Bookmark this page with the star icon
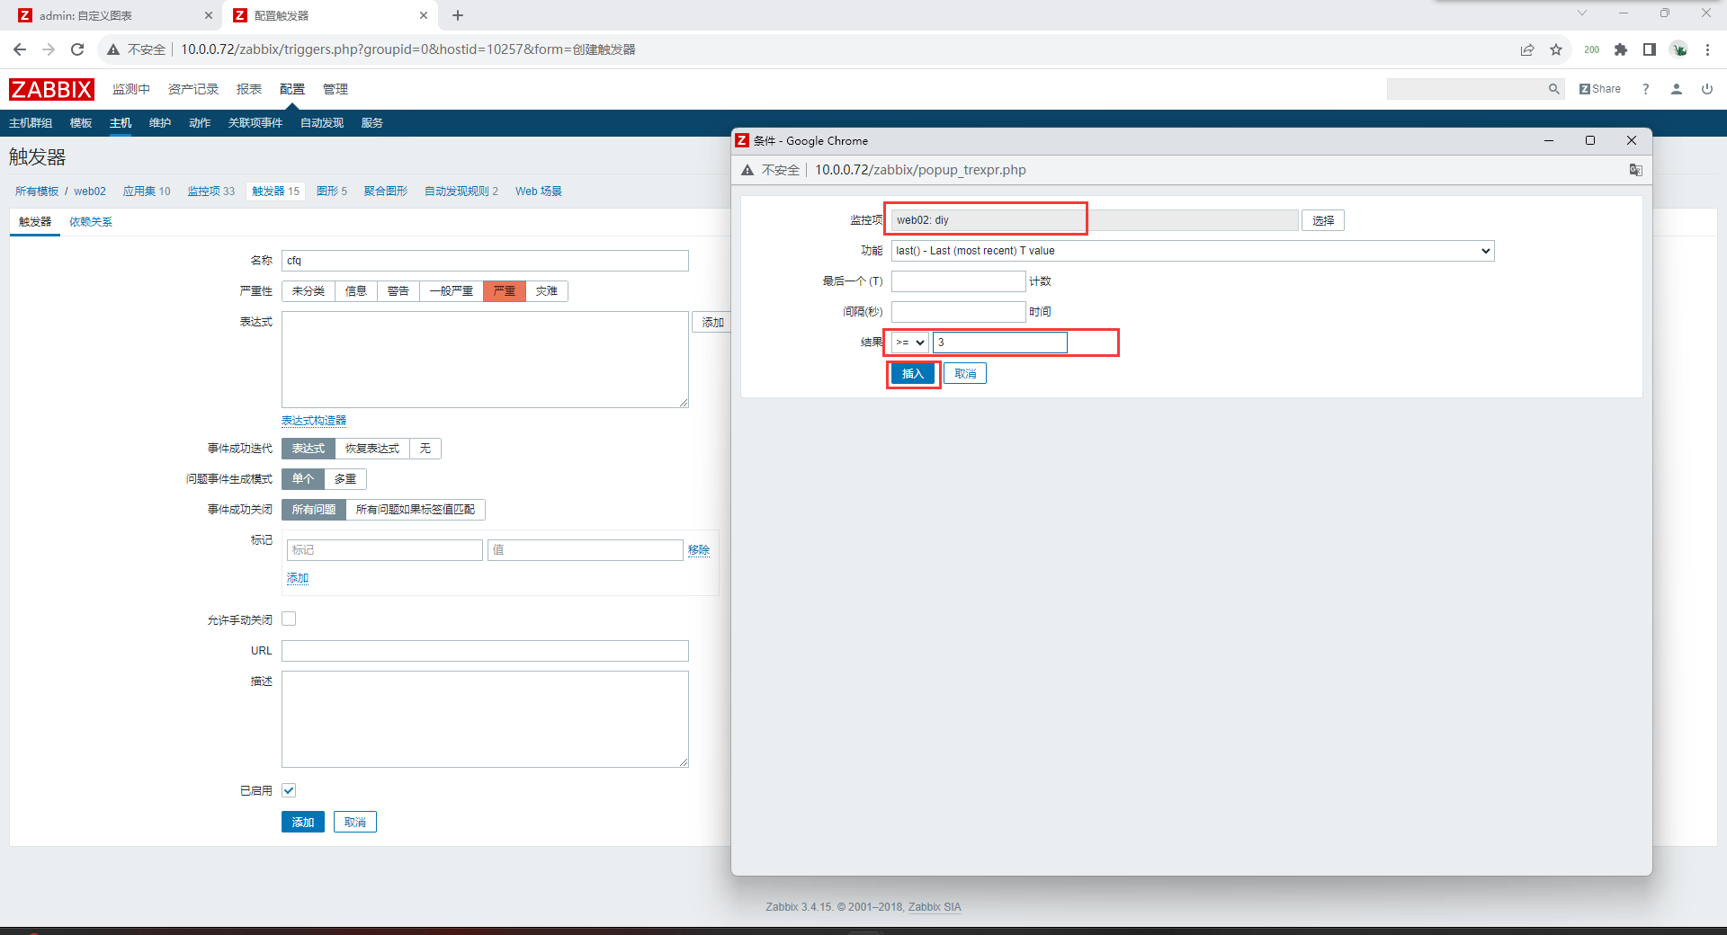The width and height of the screenshot is (1727, 935). click(x=1556, y=49)
